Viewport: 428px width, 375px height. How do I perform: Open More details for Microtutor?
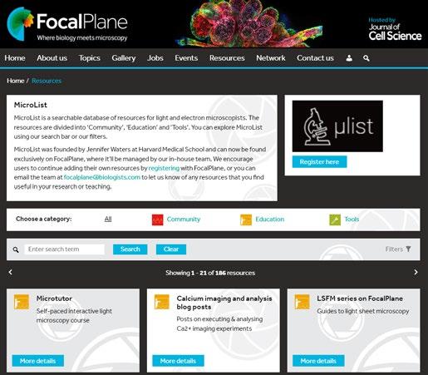[38, 361]
